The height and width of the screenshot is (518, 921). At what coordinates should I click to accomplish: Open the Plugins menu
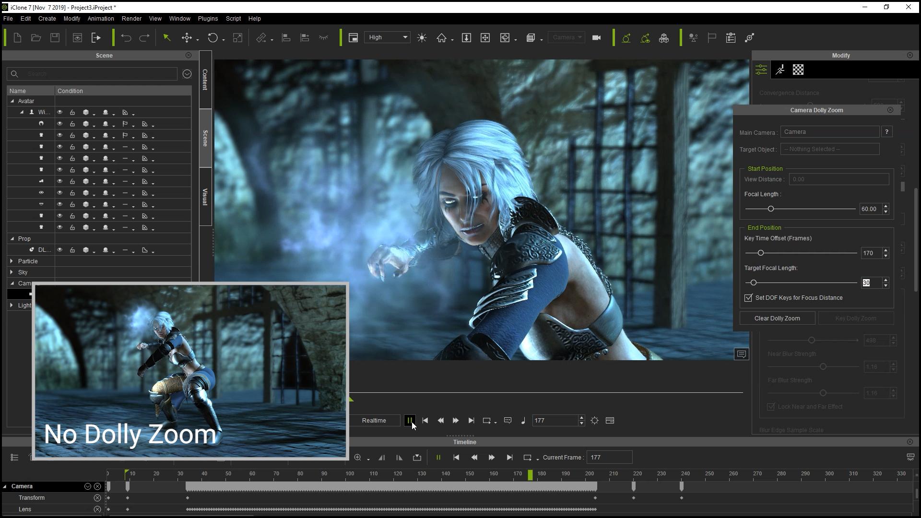tap(208, 19)
